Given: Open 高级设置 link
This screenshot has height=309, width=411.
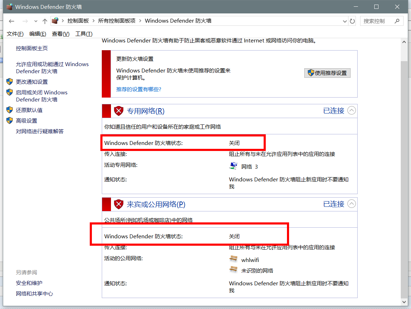Looking at the screenshot, I should [x=27, y=121].
